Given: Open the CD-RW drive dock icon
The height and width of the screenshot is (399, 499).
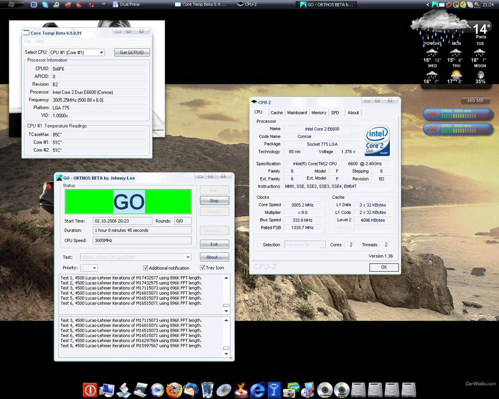Looking at the screenshot, I should pos(325,390).
